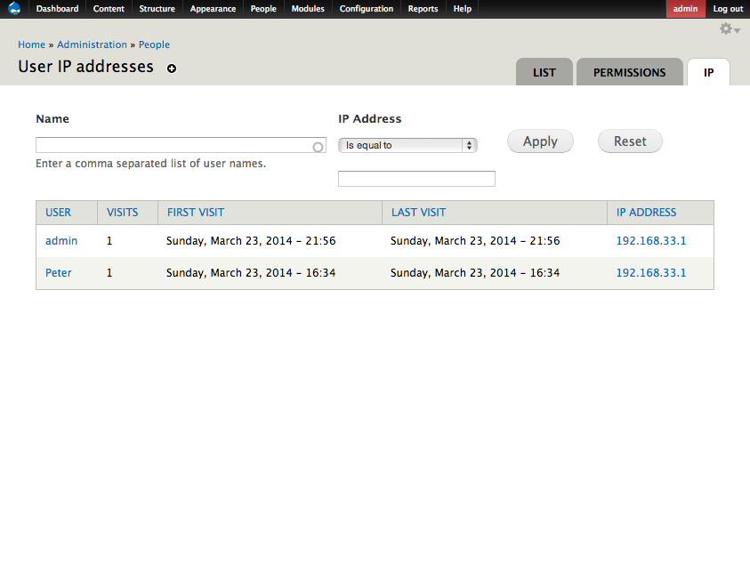Viewport: 750px width, 564px height.
Task: Go to the Administration breadcrumb
Action: 92,44
